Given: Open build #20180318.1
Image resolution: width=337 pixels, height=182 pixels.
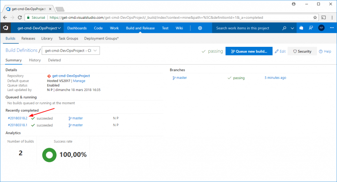Looking at the screenshot, I should pyautogui.click(x=18, y=125).
